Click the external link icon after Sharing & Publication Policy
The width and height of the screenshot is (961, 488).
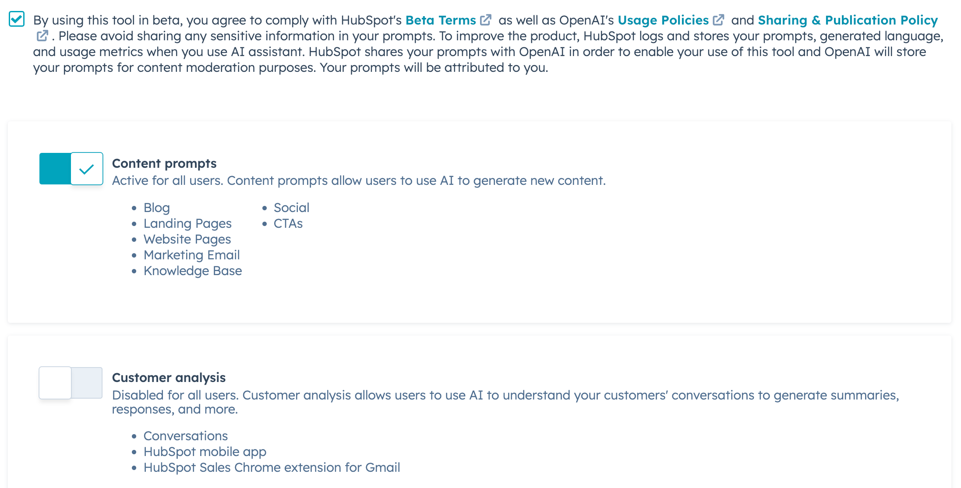tap(42, 35)
